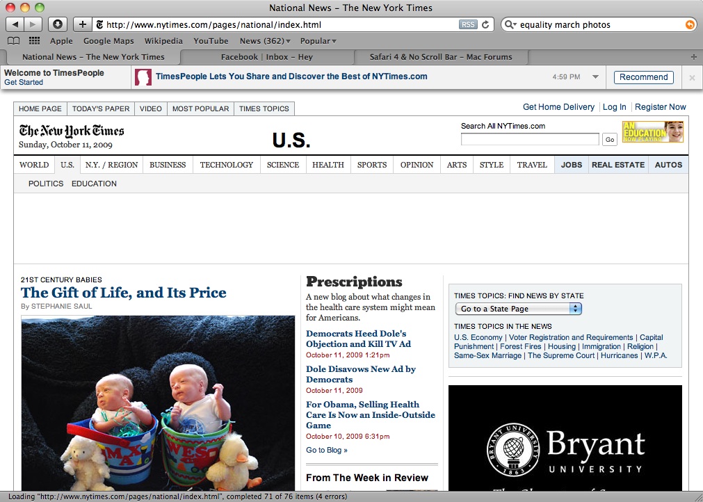Click the forward navigation arrow
This screenshot has width=703, height=502.
(33, 24)
